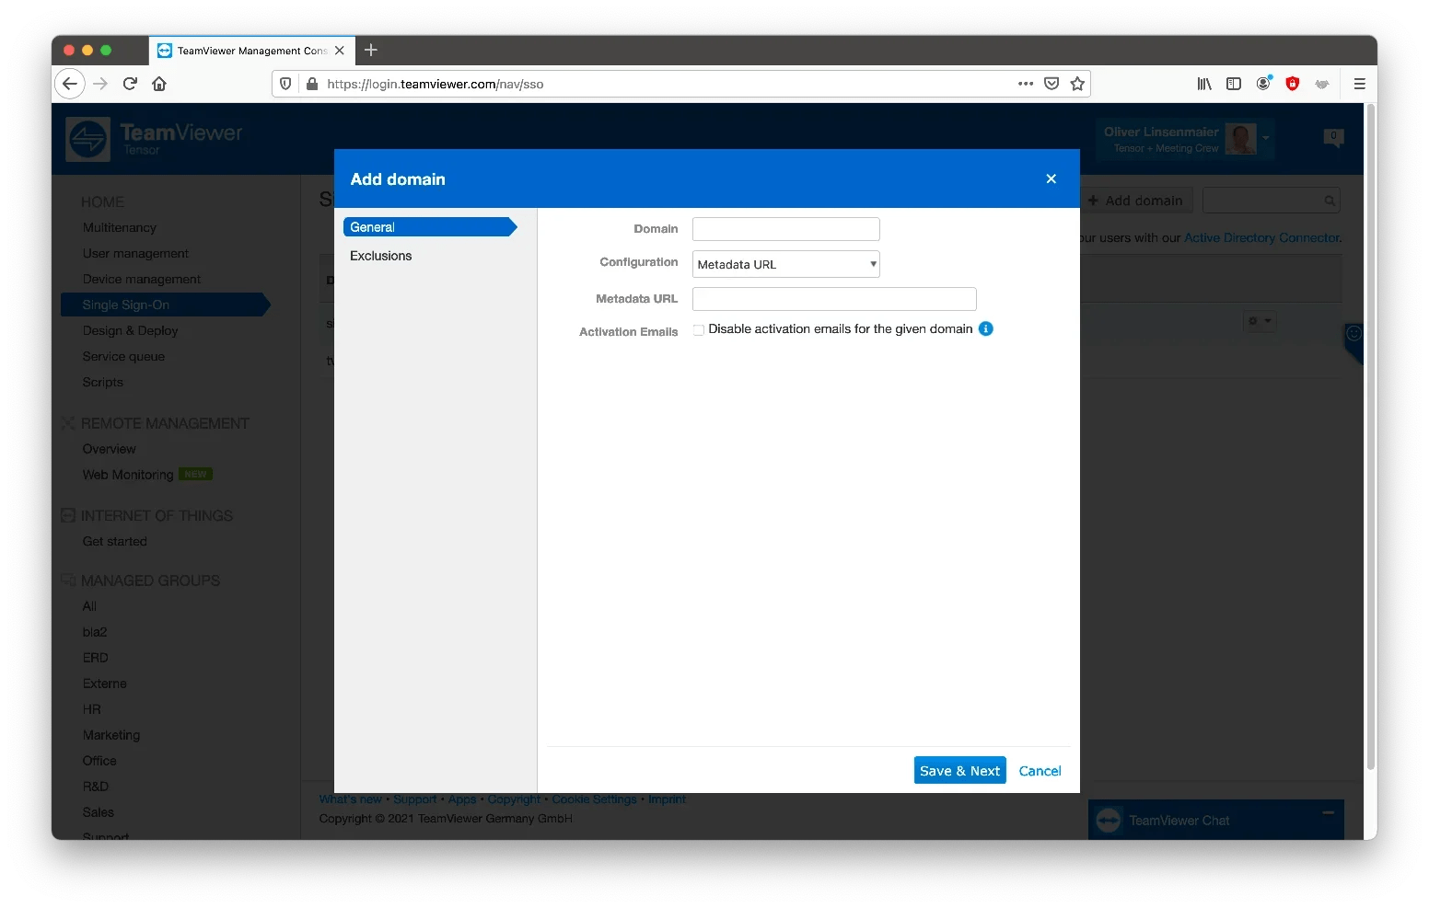Click inside the Domain input field
Image resolution: width=1429 pixels, height=908 pixels.
click(785, 229)
